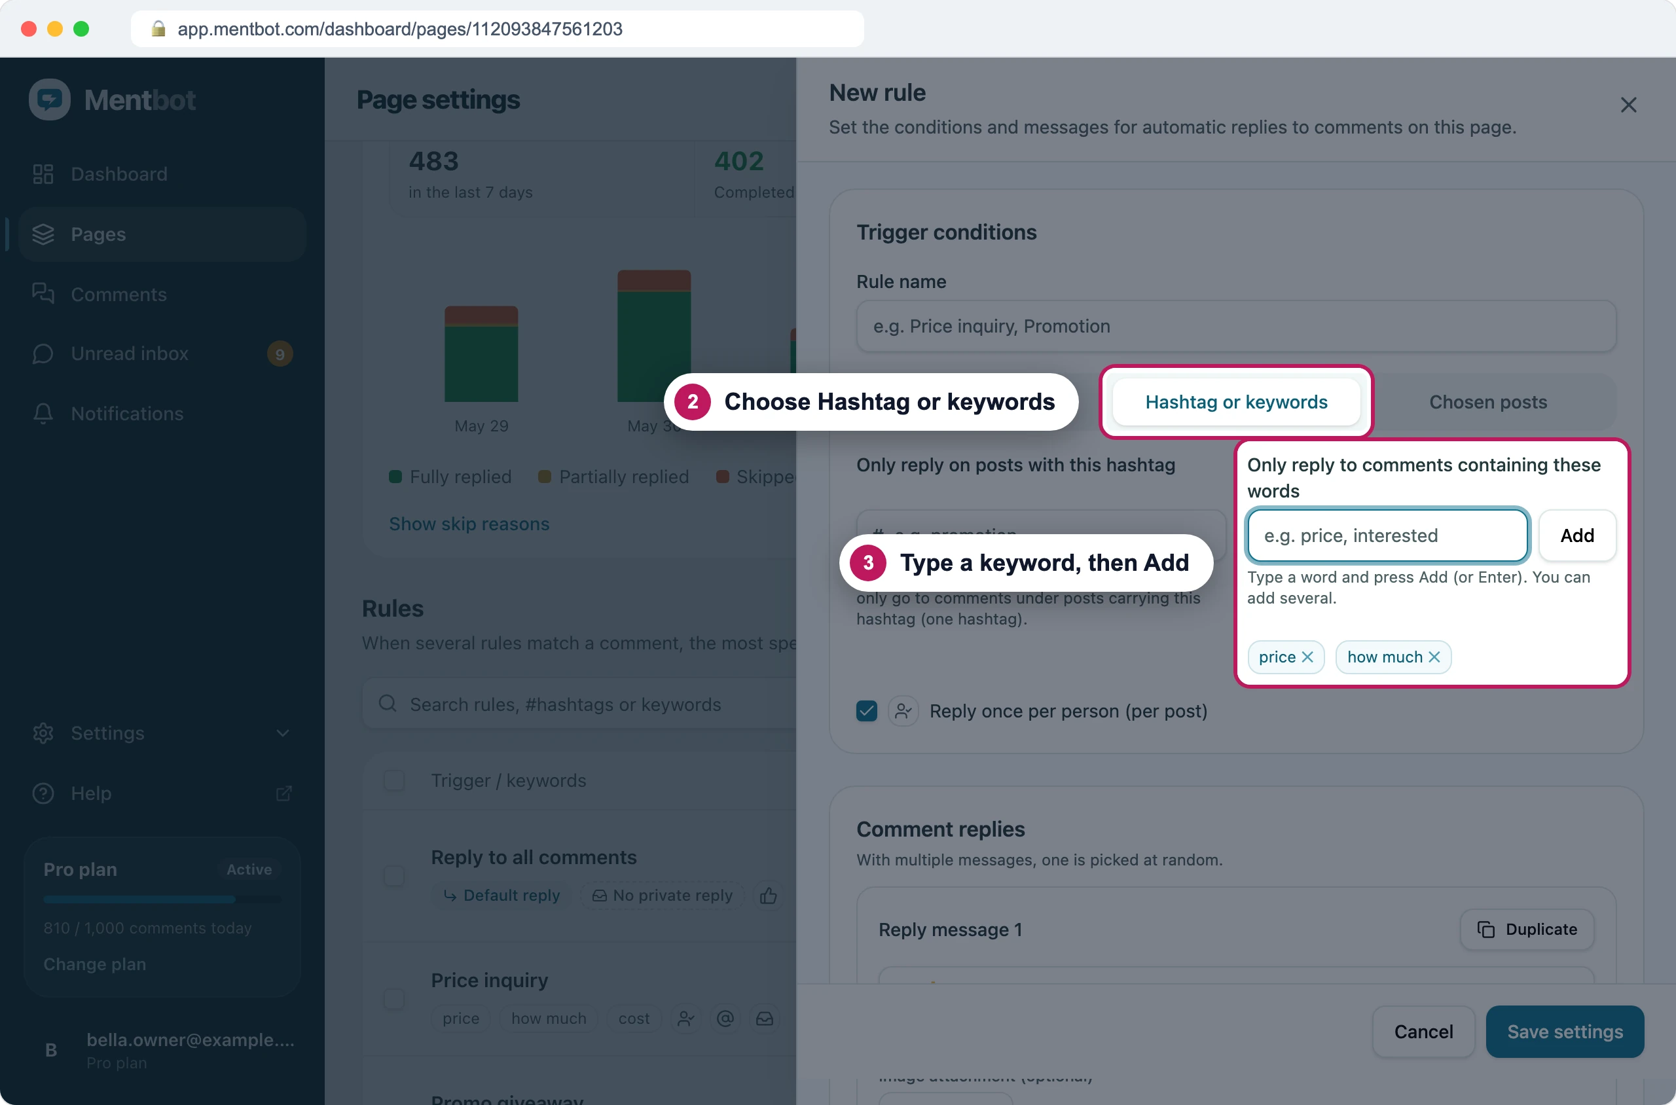Click the person icon beside Reply once
Screen dimensions: 1676x1105
coord(903,711)
